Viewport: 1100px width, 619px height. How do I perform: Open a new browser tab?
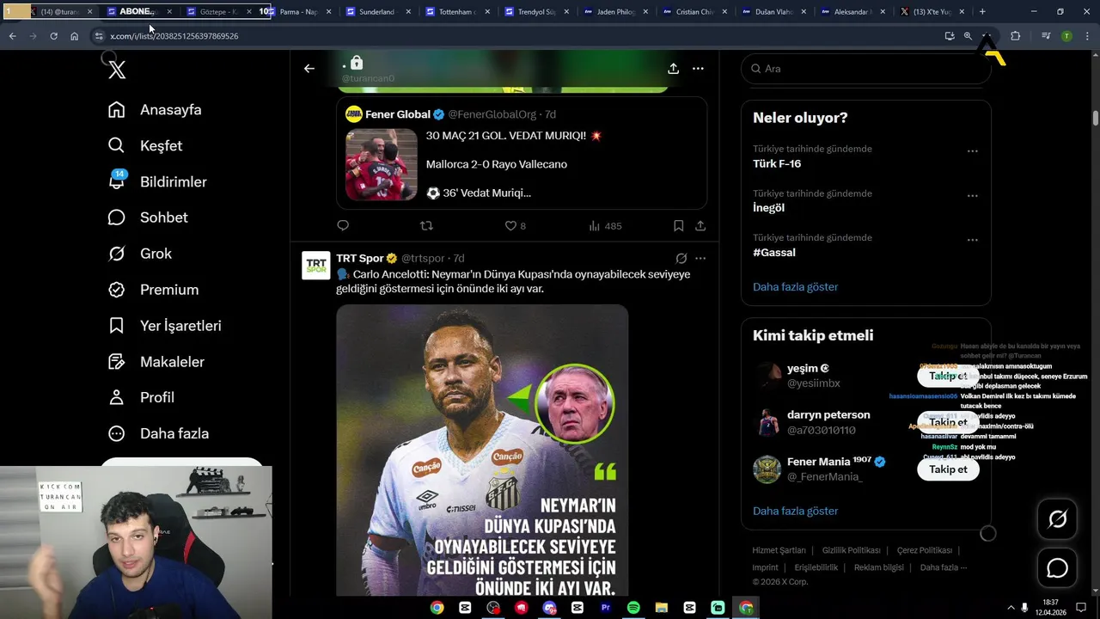[982, 12]
